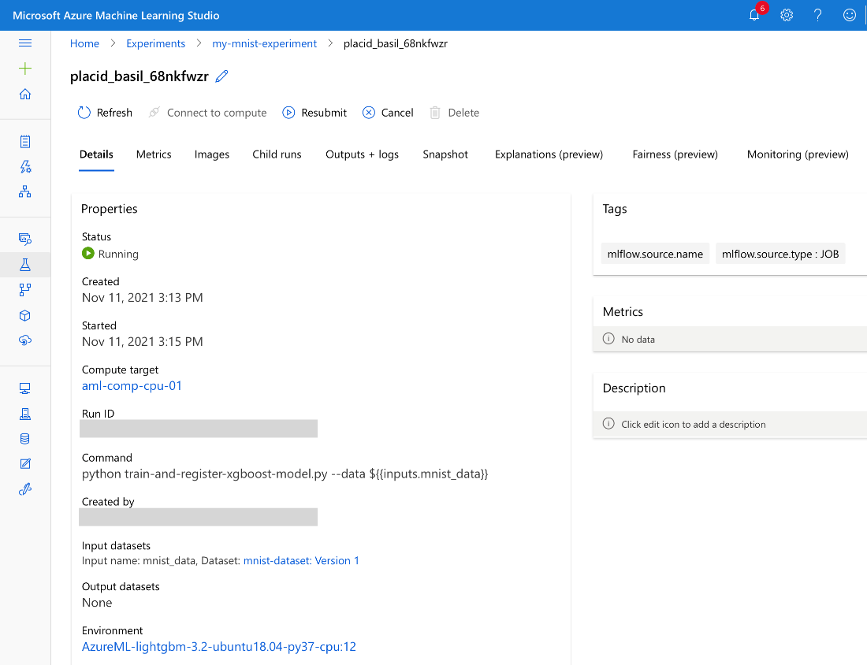This screenshot has height=665, width=867.
Task: Open my-mnist-experiment breadcrumb link
Action: click(265, 43)
